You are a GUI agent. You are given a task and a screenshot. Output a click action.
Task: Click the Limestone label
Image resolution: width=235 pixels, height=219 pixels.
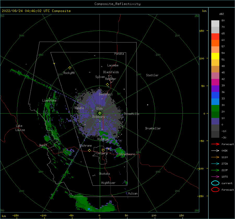(49, 101)
